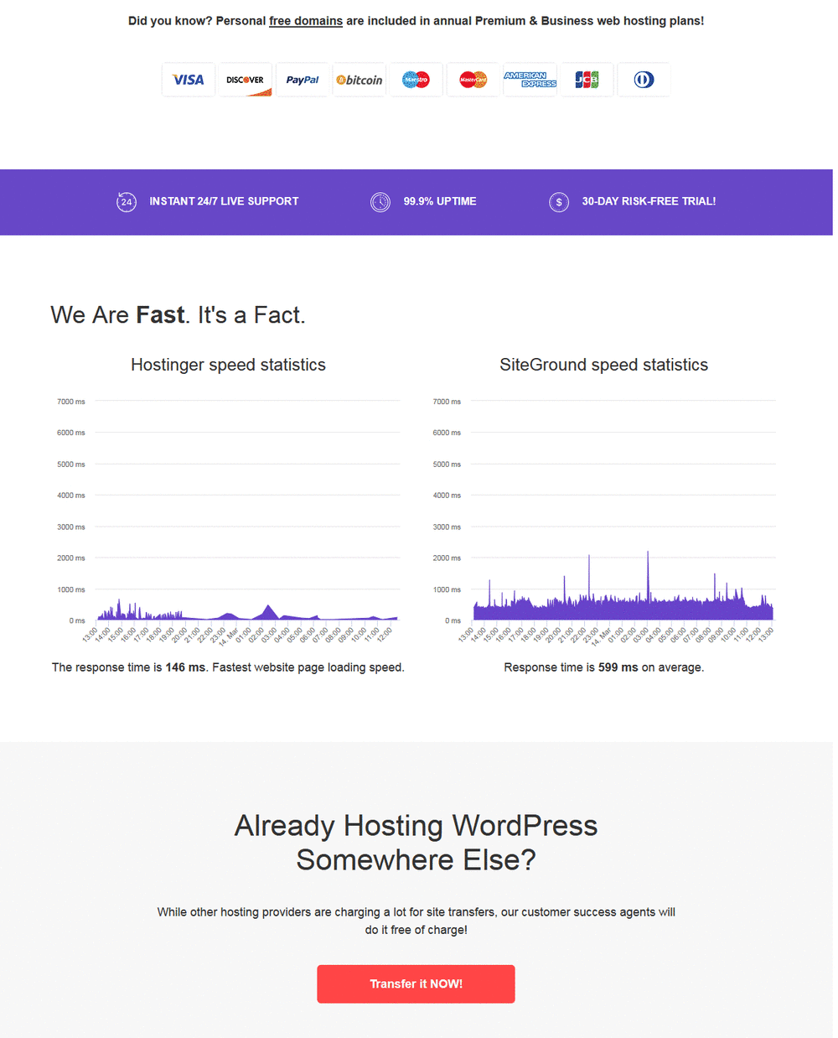Click the 7000 ms label on Hostinger chart
The width and height of the screenshot is (838, 1038).
pos(71,402)
